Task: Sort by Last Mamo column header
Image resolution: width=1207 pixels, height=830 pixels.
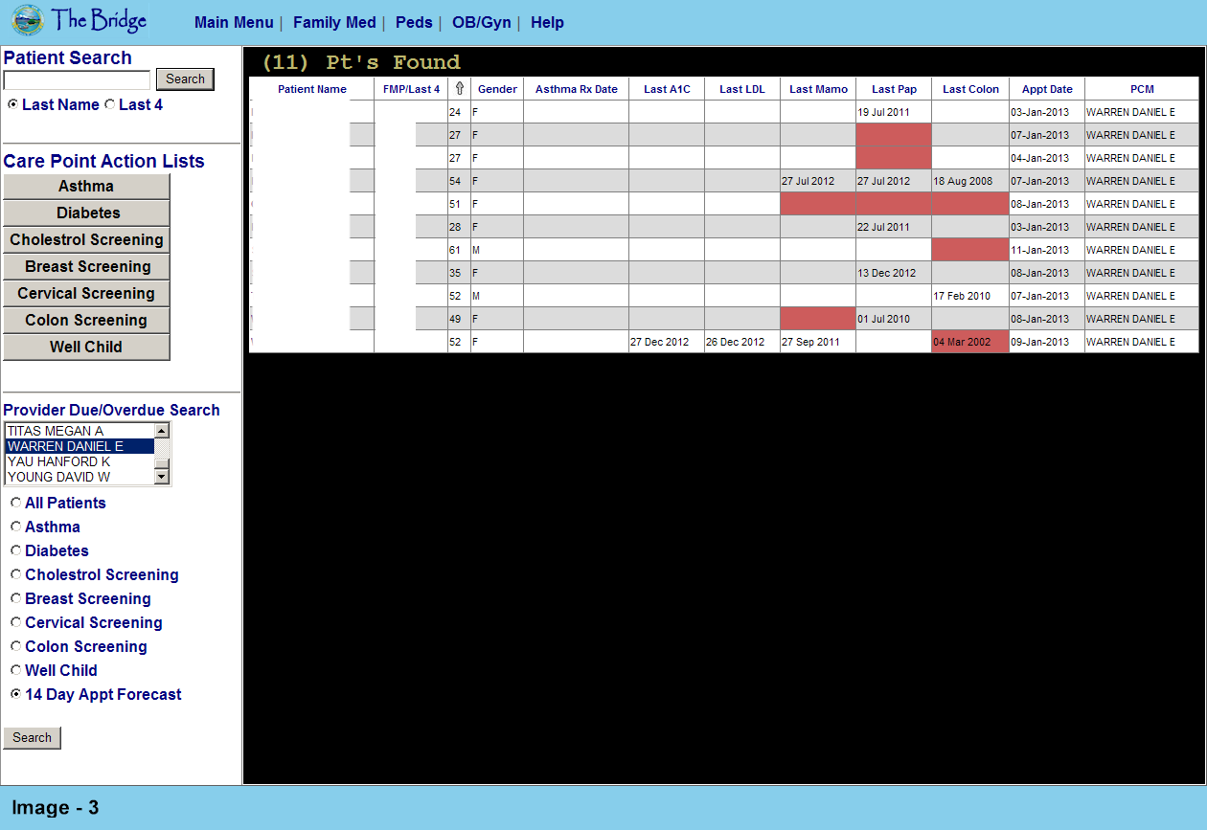Action: pyautogui.click(x=818, y=89)
